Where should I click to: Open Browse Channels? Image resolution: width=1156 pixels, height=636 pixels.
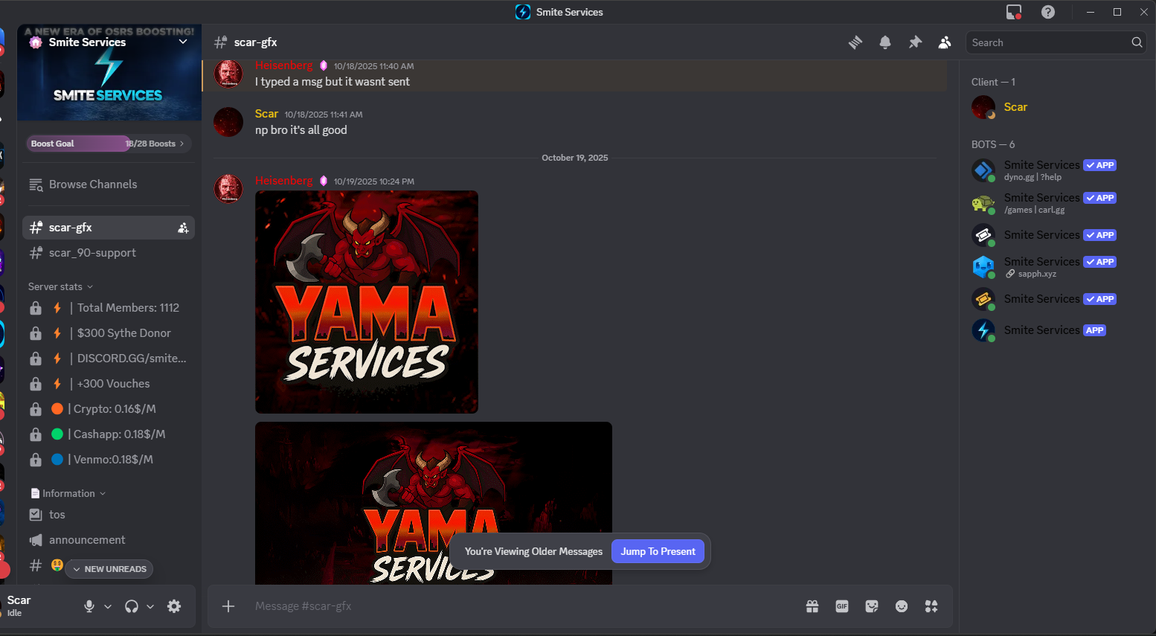click(109, 184)
